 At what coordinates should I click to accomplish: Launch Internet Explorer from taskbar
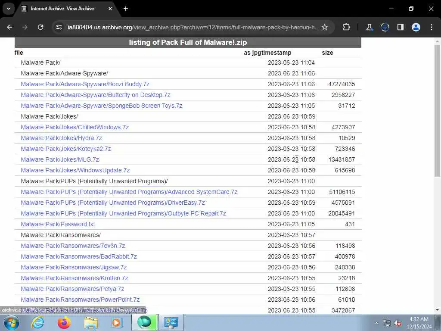[37, 322]
